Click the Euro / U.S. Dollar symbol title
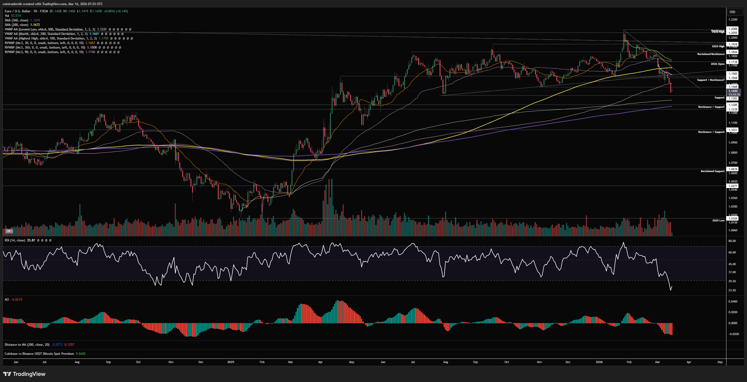Screen dimensions: 747x382 pyautogui.click(x=17, y=11)
